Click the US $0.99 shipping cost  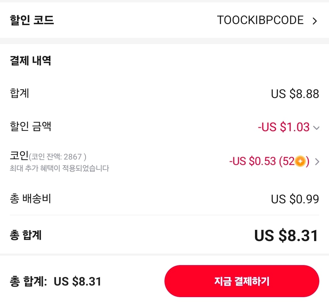pyautogui.click(x=294, y=198)
